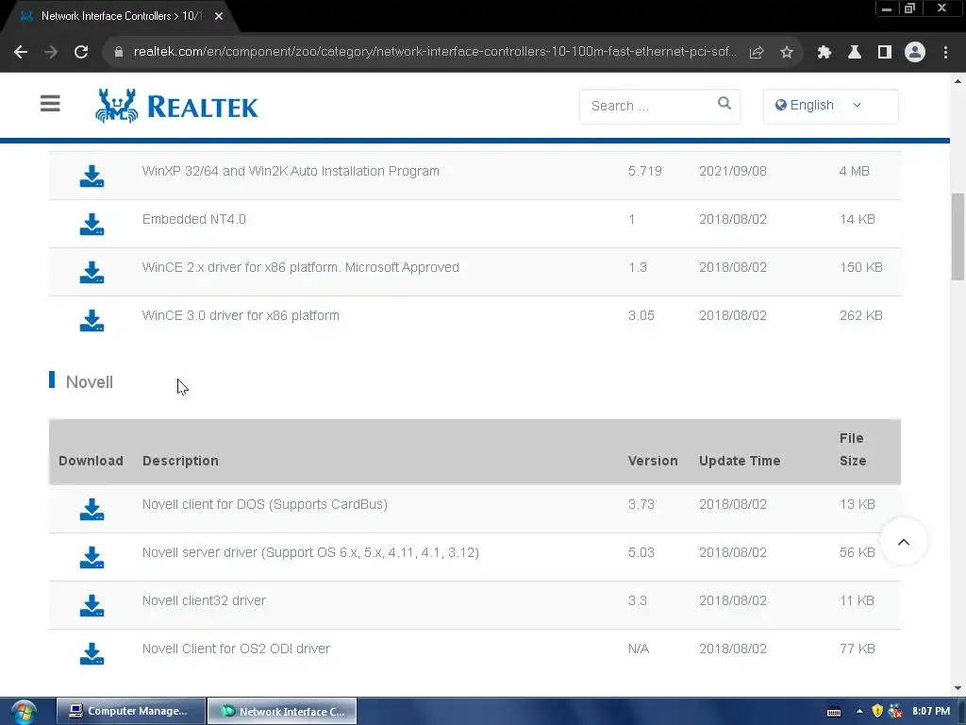Download Novell Client for OS2 ODI driver
The image size is (966, 725).
pyautogui.click(x=92, y=653)
